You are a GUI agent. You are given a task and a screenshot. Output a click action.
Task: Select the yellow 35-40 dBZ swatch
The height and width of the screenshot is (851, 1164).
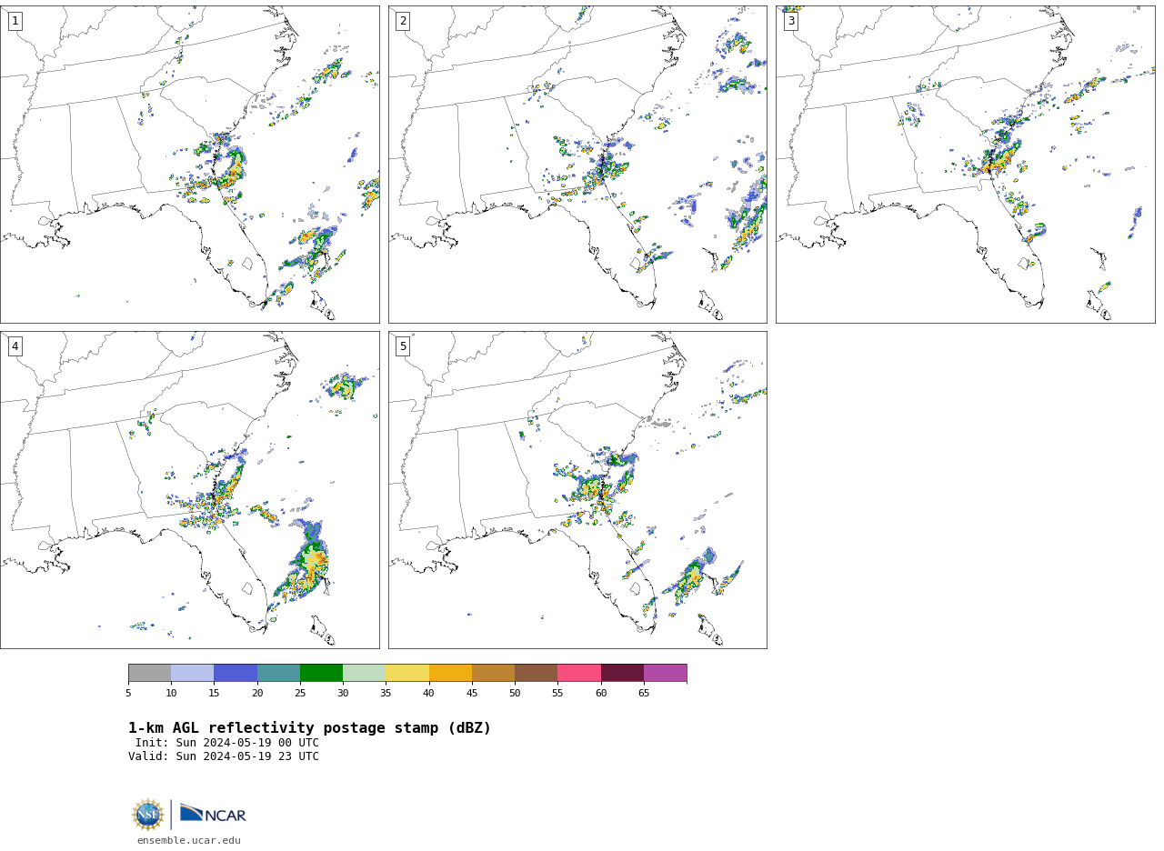[x=407, y=673]
